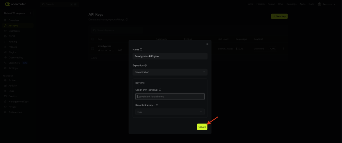Click the info icon next to Expiration
This screenshot has width=342, height=143.
tap(146, 65)
